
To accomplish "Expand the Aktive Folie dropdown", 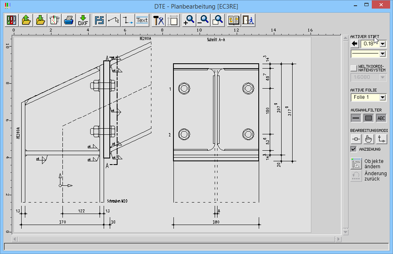I will click(382, 97).
